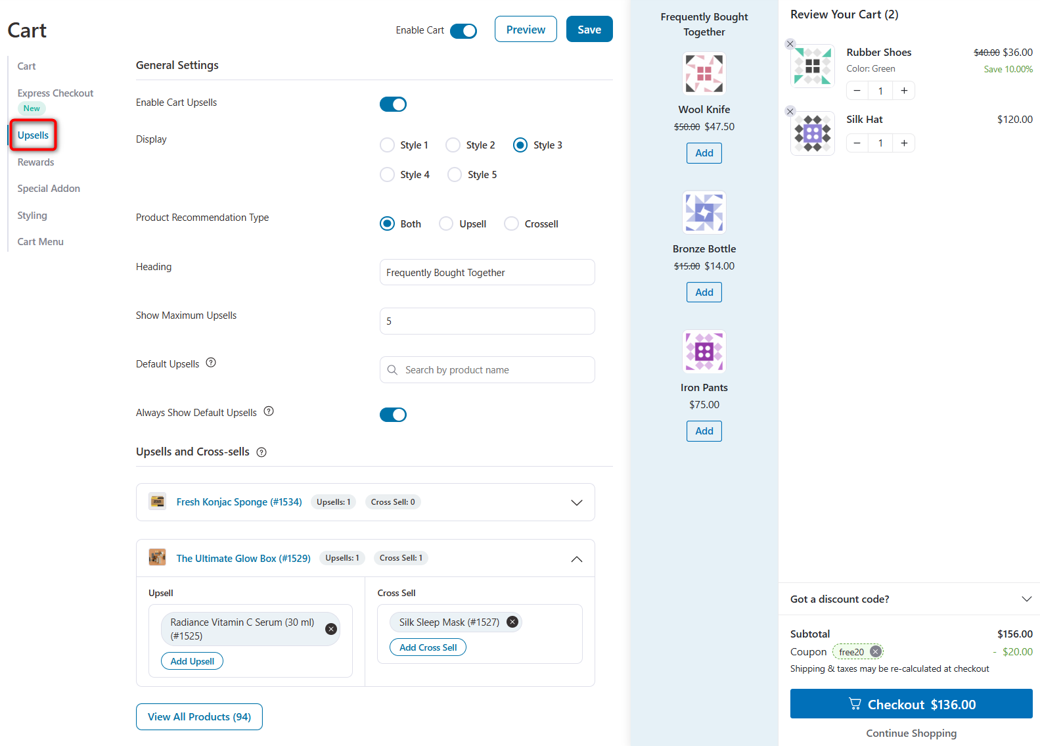
Task: Click Add Cross Sell button
Action: click(x=428, y=647)
